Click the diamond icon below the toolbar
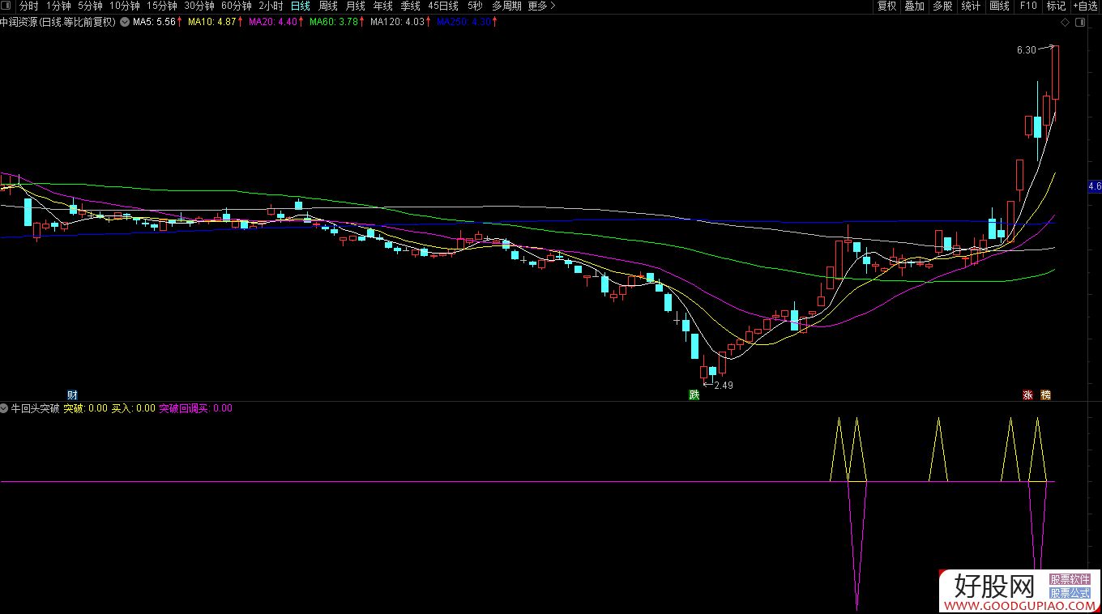The width and height of the screenshot is (1102, 614). pyautogui.click(x=1065, y=22)
